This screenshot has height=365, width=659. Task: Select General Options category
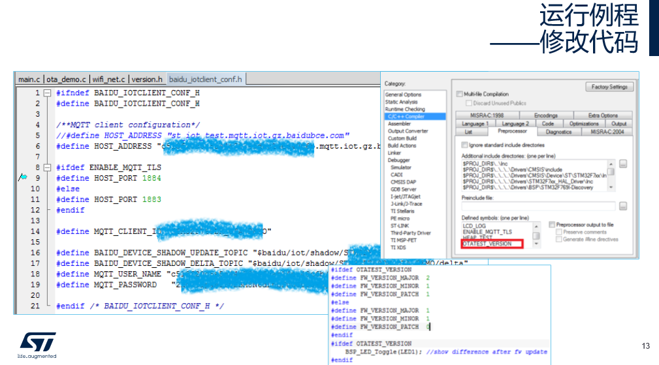point(403,95)
